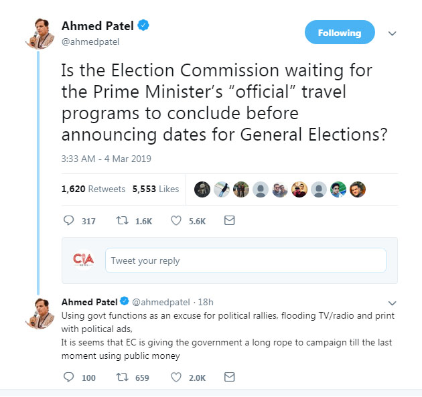This screenshot has height=397, width=422.
Task: Open the 1,620 Retweets list
Action: coord(93,189)
